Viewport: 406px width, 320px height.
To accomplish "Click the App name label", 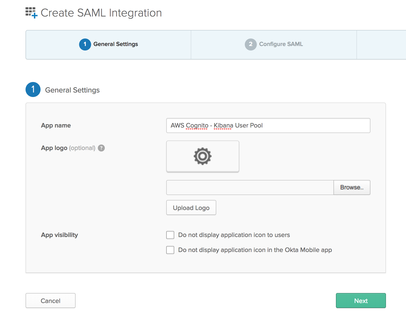I will click(x=56, y=125).
